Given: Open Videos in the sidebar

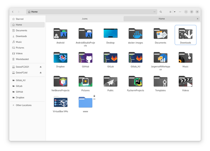Looking at the screenshot, I should click(28, 53).
